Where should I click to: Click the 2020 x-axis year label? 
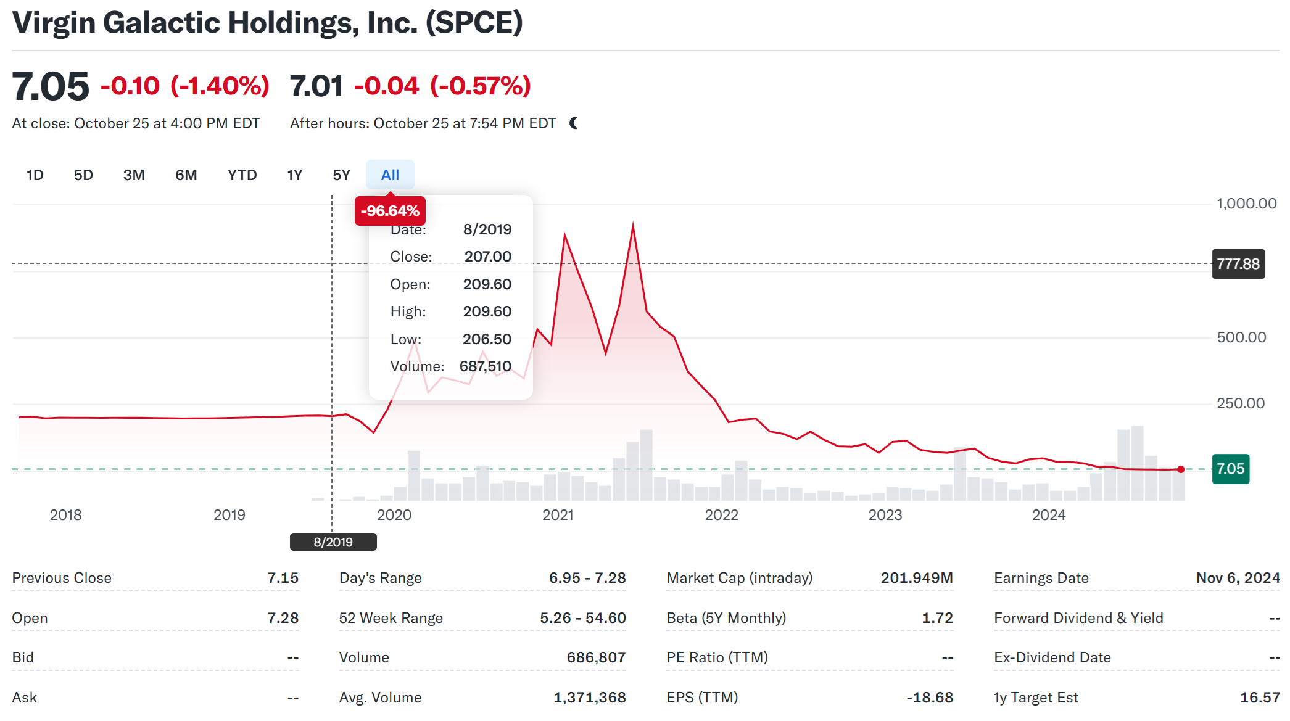coord(394,515)
